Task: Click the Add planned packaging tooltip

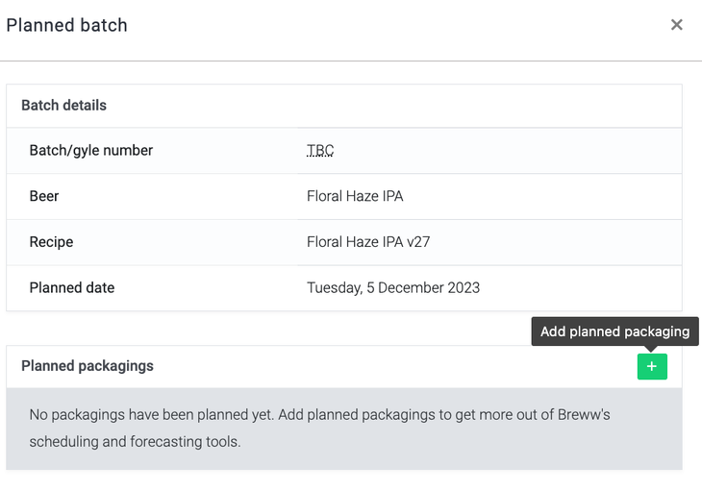Action: [615, 331]
